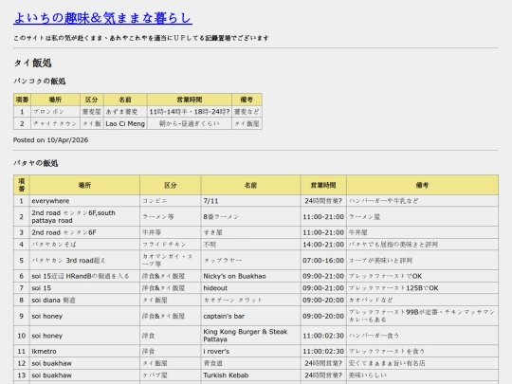Select 'soi buakhaw' in row 12
512x384 pixels.
pos(84,363)
